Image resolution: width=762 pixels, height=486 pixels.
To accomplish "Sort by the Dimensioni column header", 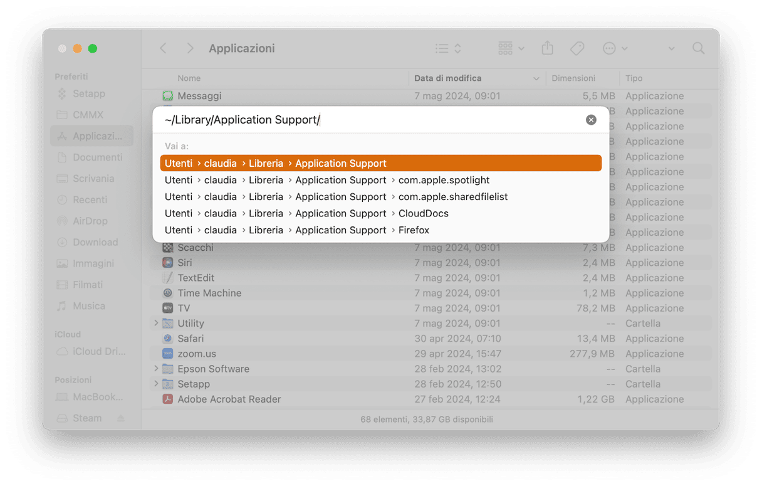I will 573,78.
